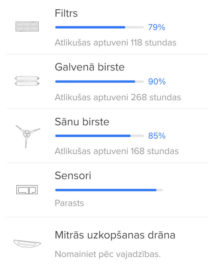The image size is (215, 270).
Task: Click the side brush icon
Action: (x=27, y=135)
